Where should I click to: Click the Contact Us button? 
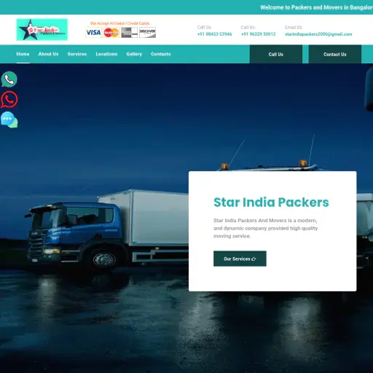(x=335, y=54)
